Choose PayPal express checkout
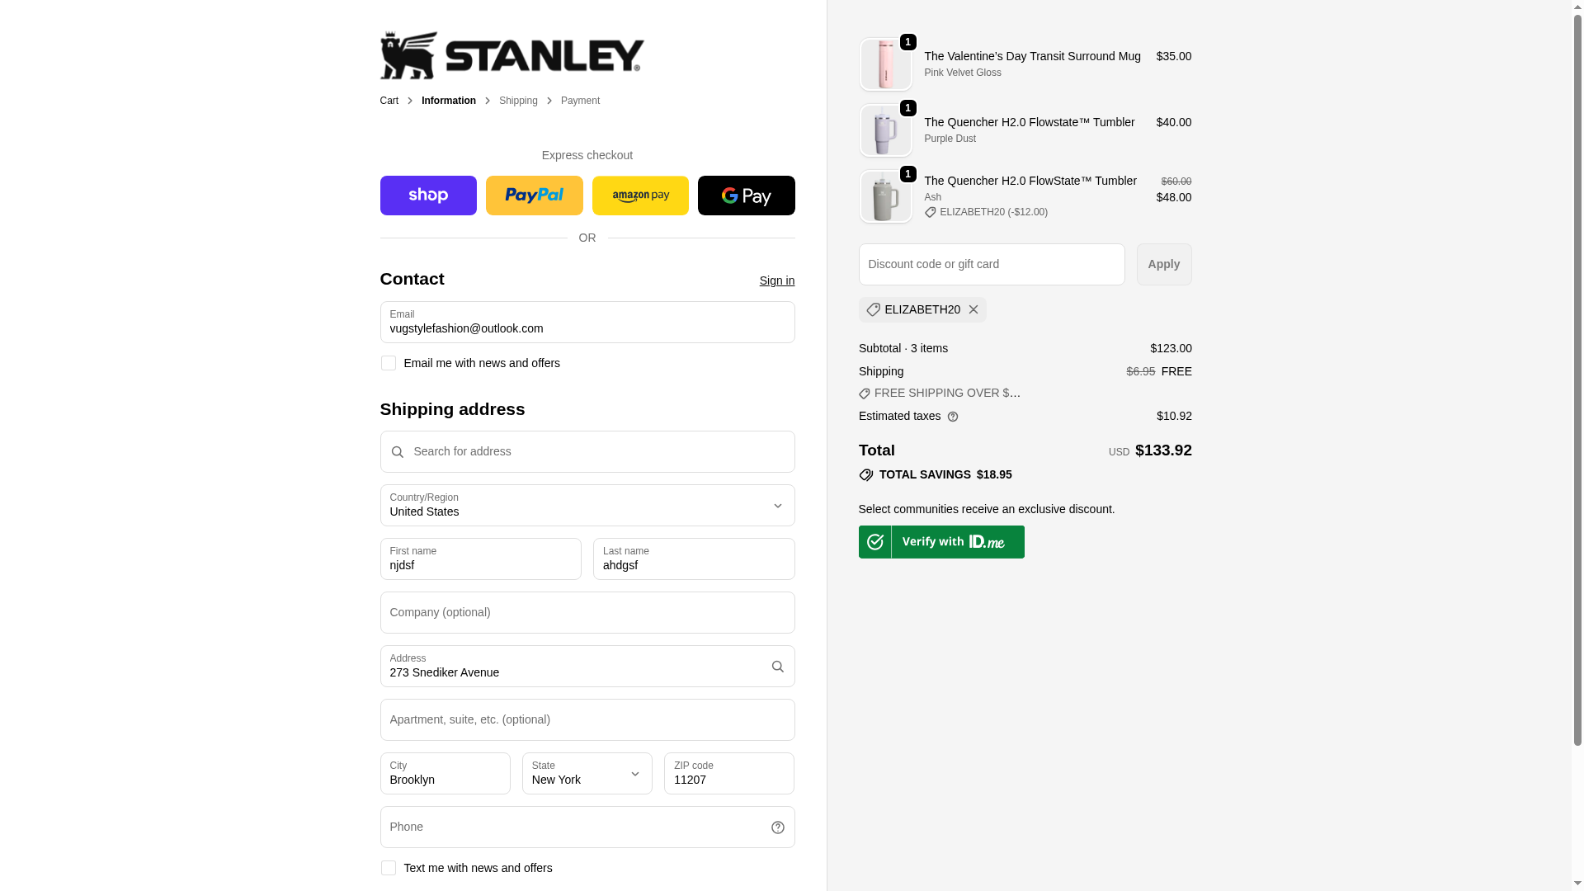The width and height of the screenshot is (1584, 891). click(x=534, y=196)
